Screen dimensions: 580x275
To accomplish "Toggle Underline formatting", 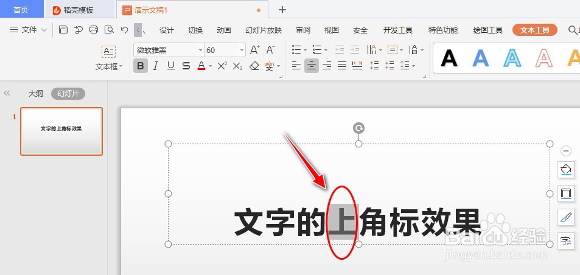I will click(171, 66).
